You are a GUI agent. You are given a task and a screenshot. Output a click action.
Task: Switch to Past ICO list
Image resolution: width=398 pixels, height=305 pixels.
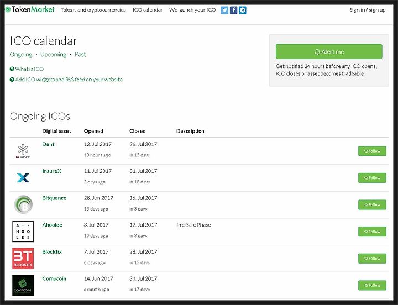[80, 55]
